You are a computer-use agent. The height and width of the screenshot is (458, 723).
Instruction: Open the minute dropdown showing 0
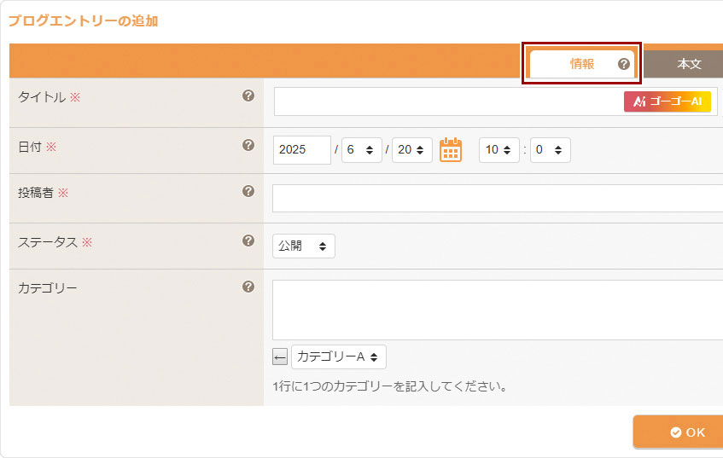pyautogui.click(x=550, y=150)
